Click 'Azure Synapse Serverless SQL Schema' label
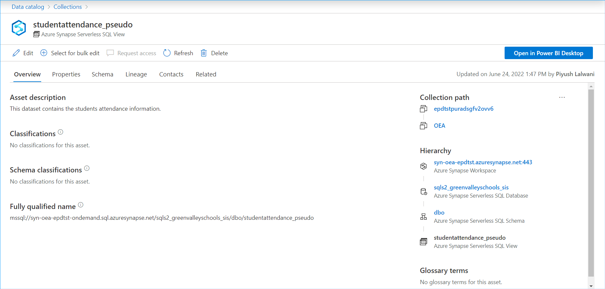The width and height of the screenshot is (605, 289). point(479,221)
